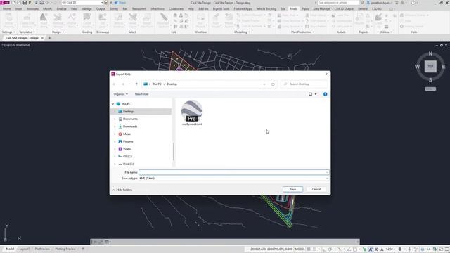Click New folder button
This screenshot has height=253, width=450.
click(142, 94)
